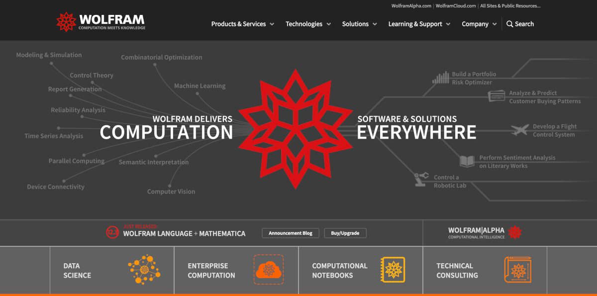Viewport: 597px width, 296px height.
Task: Click the red 12.3 version badge
Action: click(x=112, y=232)
